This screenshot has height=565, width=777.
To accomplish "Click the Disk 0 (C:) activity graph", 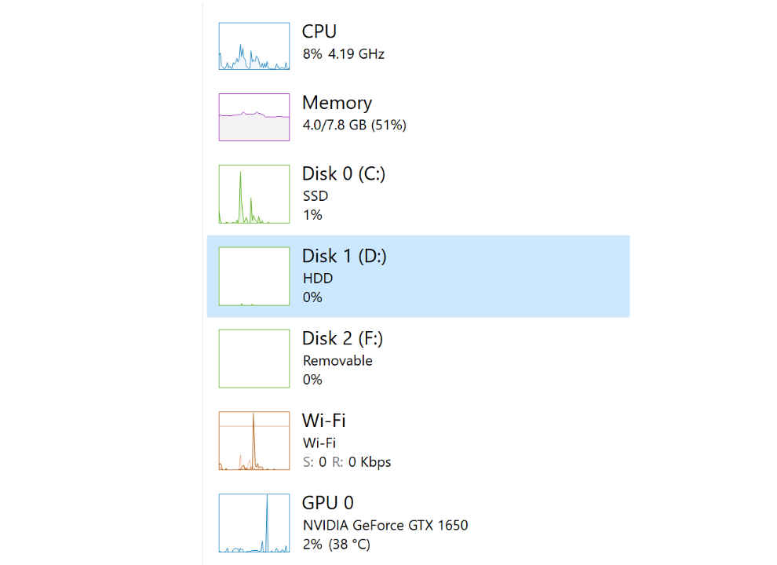I will (x=254, y=194).
